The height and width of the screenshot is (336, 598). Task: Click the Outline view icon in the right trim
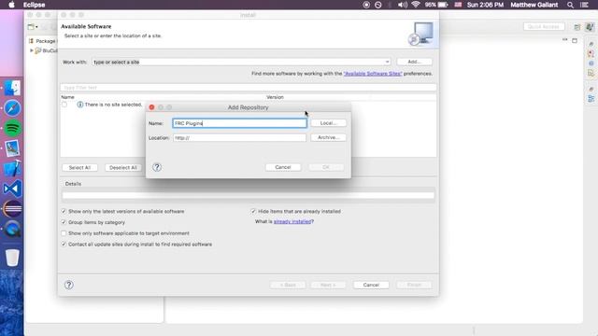click(x=591, y=99)
